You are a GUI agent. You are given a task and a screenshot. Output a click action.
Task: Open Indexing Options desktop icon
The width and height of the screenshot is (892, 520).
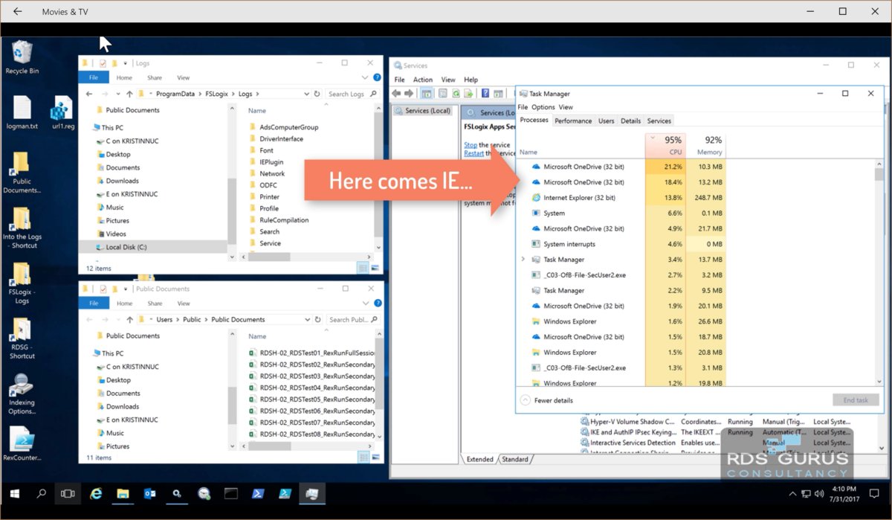(x=22, y=394)
